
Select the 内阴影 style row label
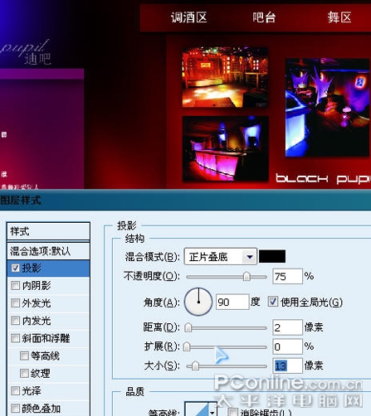click(x=37, y=285)
